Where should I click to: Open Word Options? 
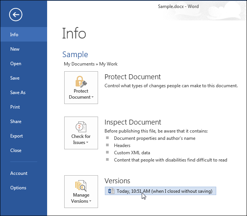point(18,188)
